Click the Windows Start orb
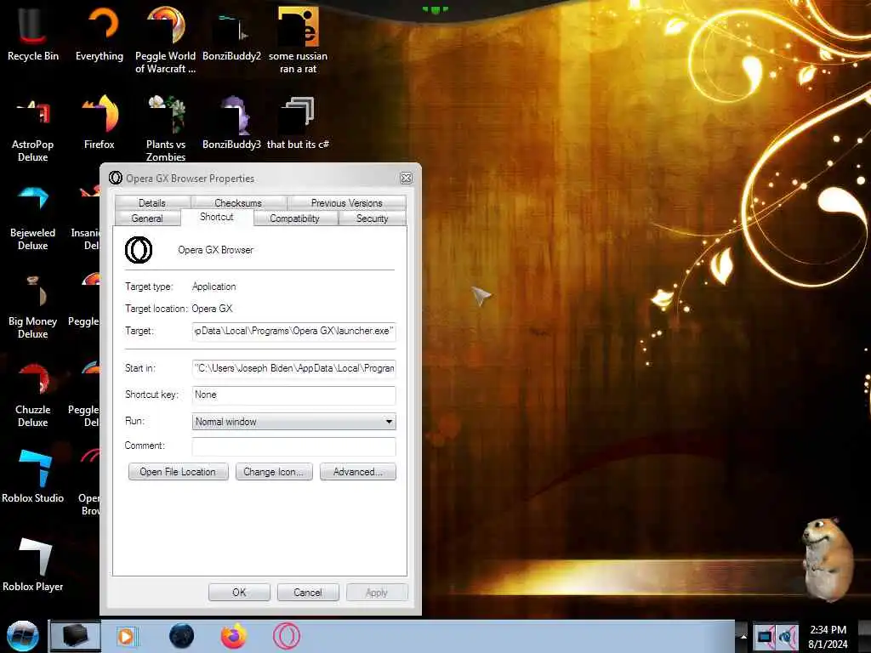The height and width of the screenshot is (653, 871). 23,636
